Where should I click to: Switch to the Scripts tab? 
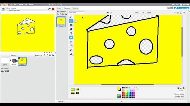click(x=59, y=8)
